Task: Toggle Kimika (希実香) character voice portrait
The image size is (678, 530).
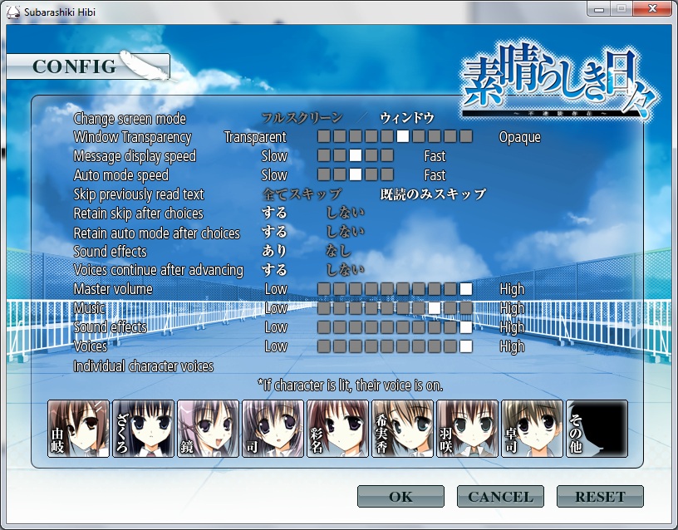Action: pos(402,429)
